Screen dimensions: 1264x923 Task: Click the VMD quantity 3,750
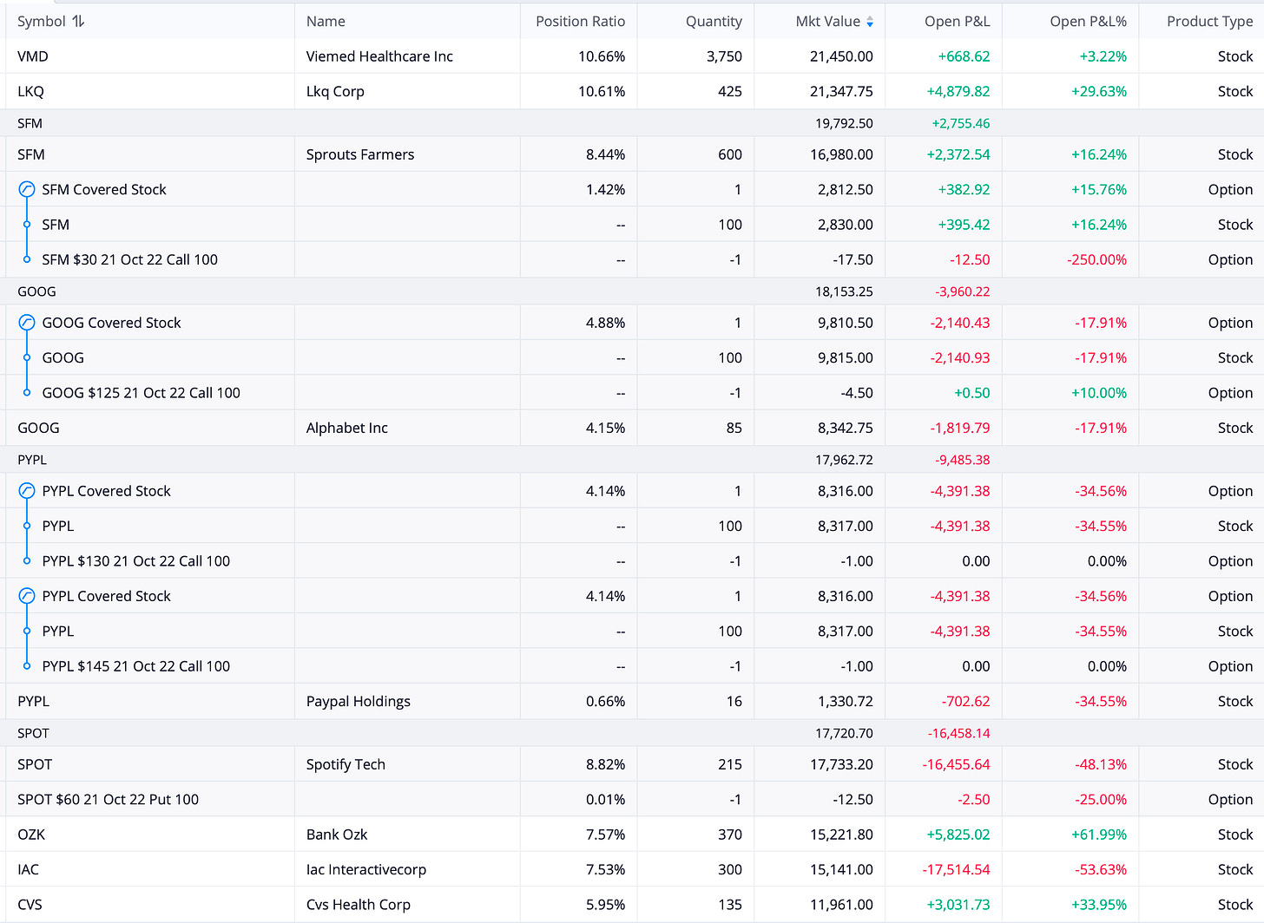pos(724,56)
